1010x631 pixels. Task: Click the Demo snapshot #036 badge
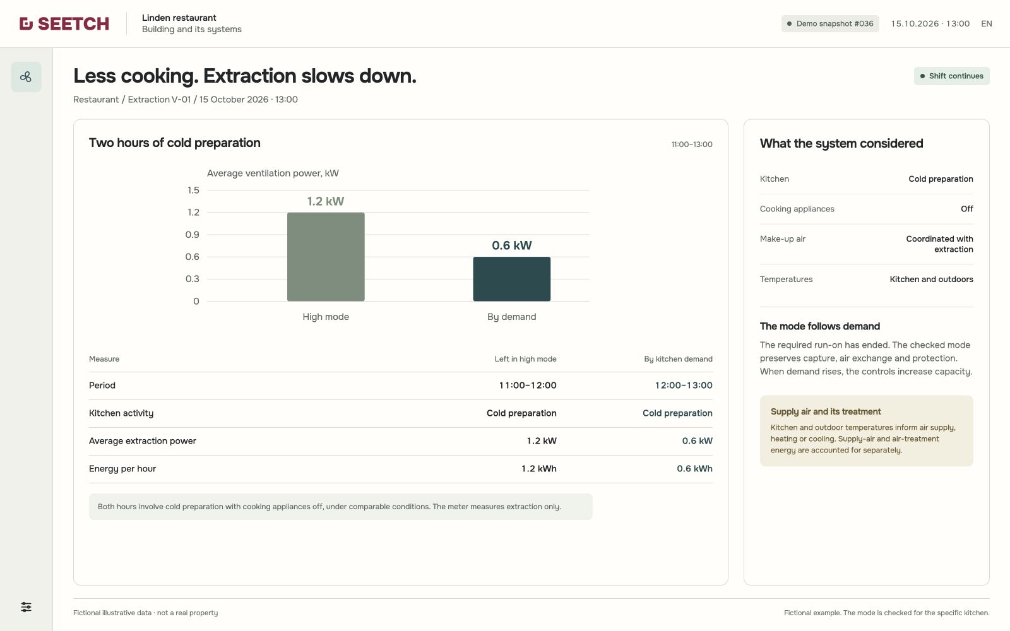830,24
